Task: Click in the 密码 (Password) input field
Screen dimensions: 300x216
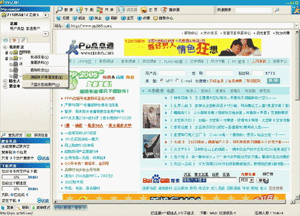Action: tap(219, 73)
